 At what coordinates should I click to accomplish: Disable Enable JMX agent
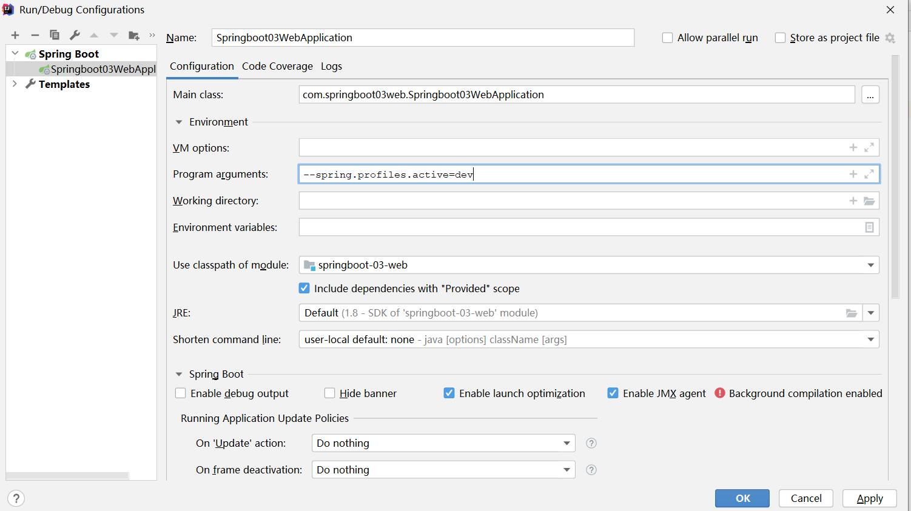[x=613, y=393]
